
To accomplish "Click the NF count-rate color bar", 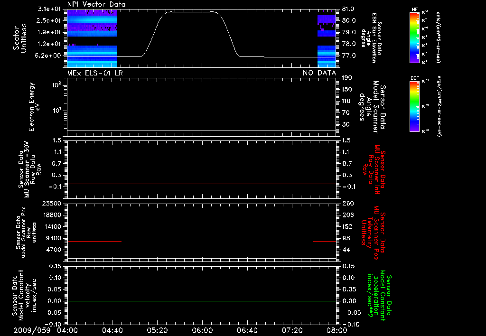I will 414,37.
